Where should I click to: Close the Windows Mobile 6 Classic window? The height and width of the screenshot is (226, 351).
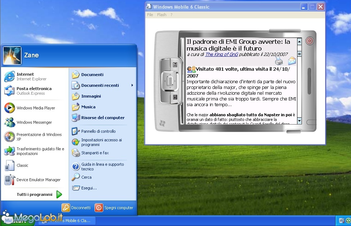click(x=321, y=7)
